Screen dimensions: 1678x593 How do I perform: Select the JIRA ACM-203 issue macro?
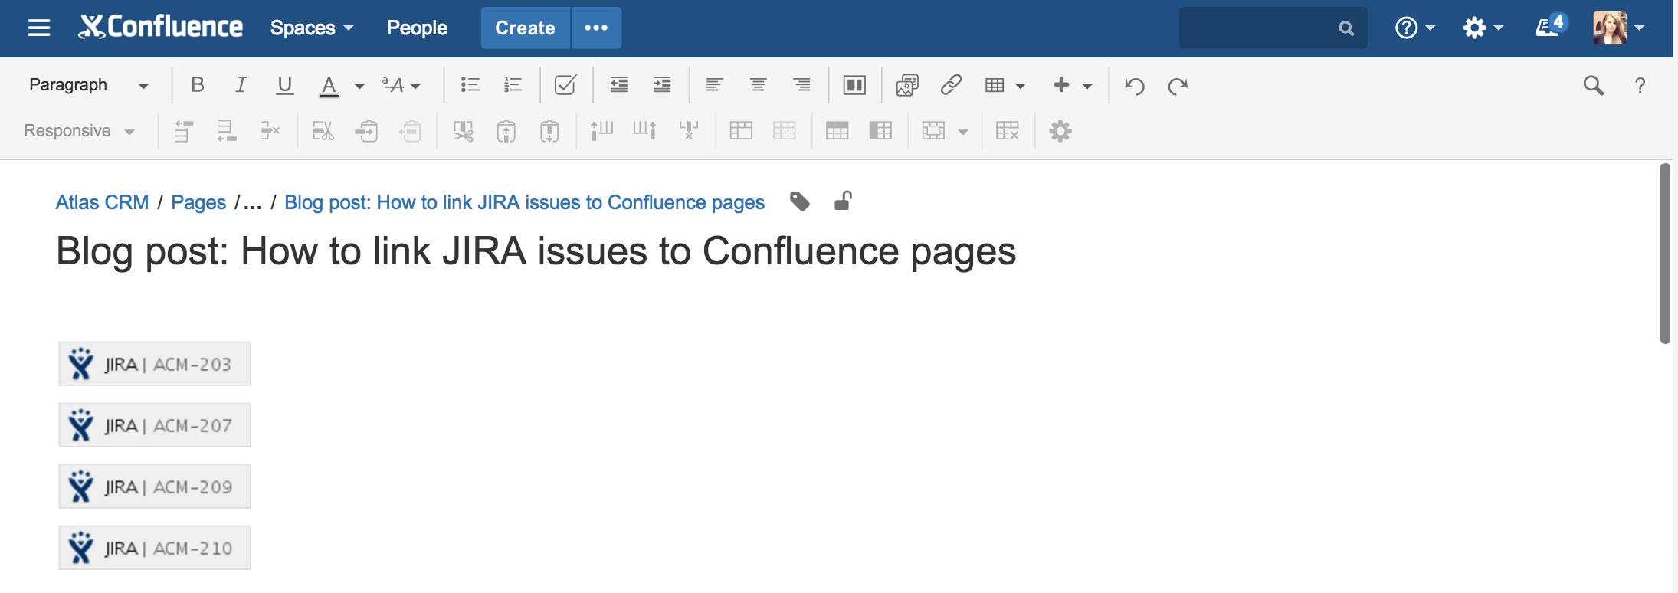[155, 364]
